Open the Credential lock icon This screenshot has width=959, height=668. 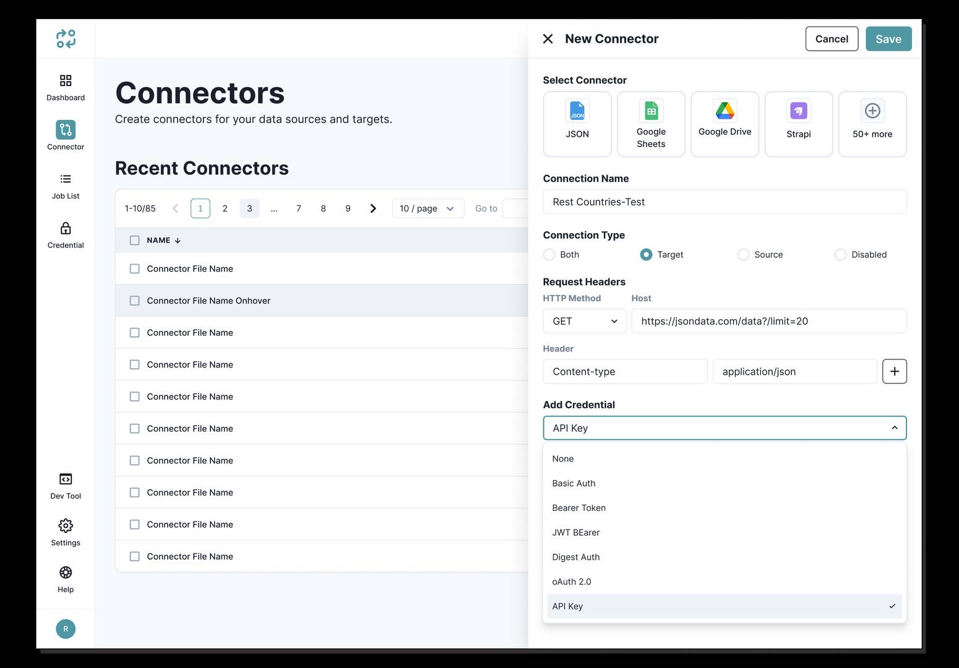pos(66,229)
